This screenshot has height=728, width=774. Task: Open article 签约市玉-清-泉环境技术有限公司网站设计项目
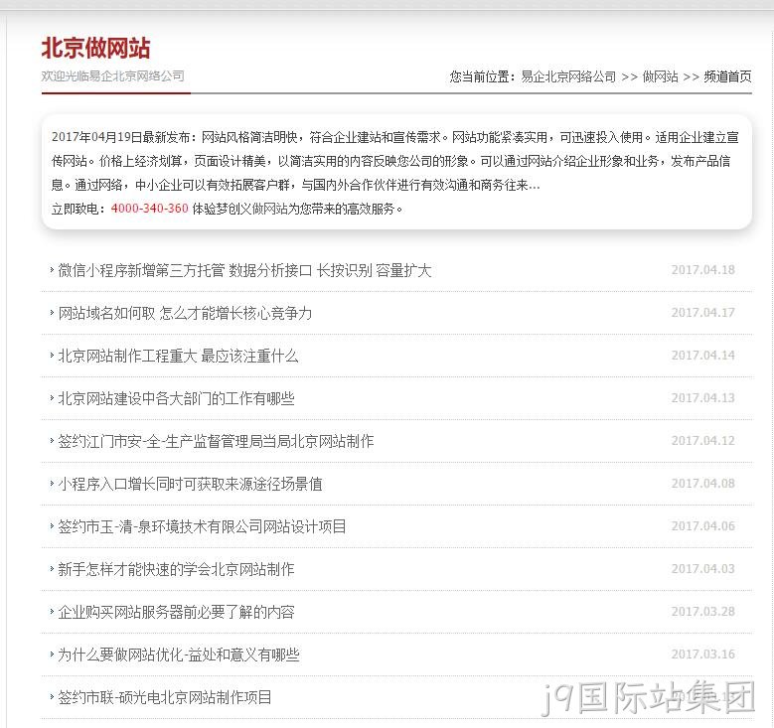[202, 526]
